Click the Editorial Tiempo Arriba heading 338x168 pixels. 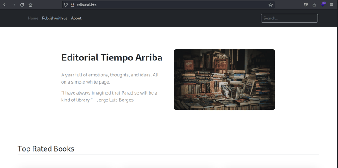pos(112,57)
